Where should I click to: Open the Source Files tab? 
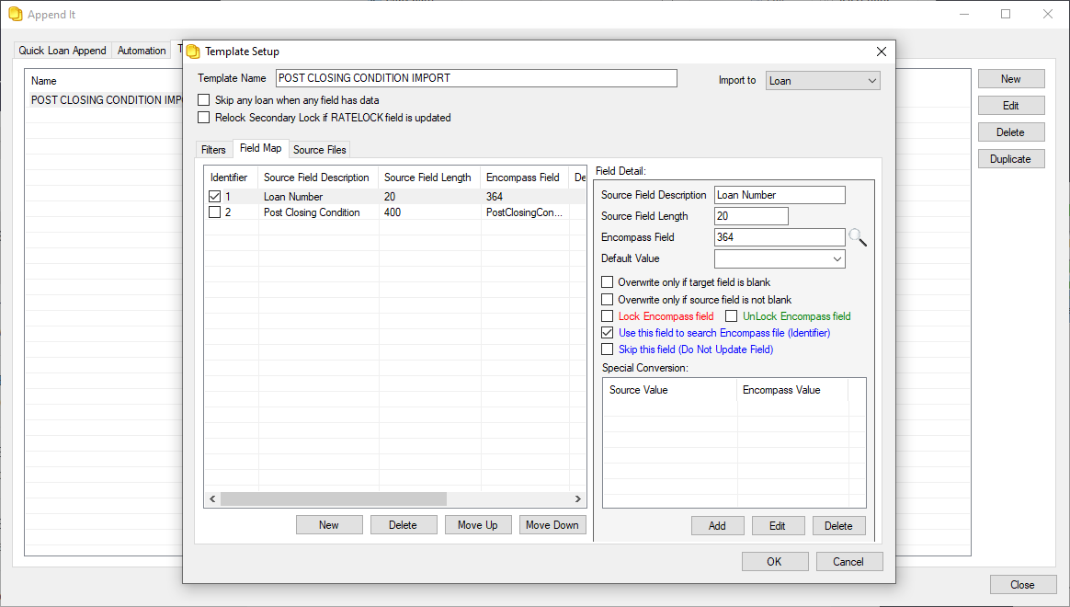[x=319, y=150]
